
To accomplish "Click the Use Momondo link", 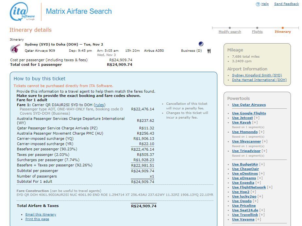I will pyautogui.click(x=245, y=132).
